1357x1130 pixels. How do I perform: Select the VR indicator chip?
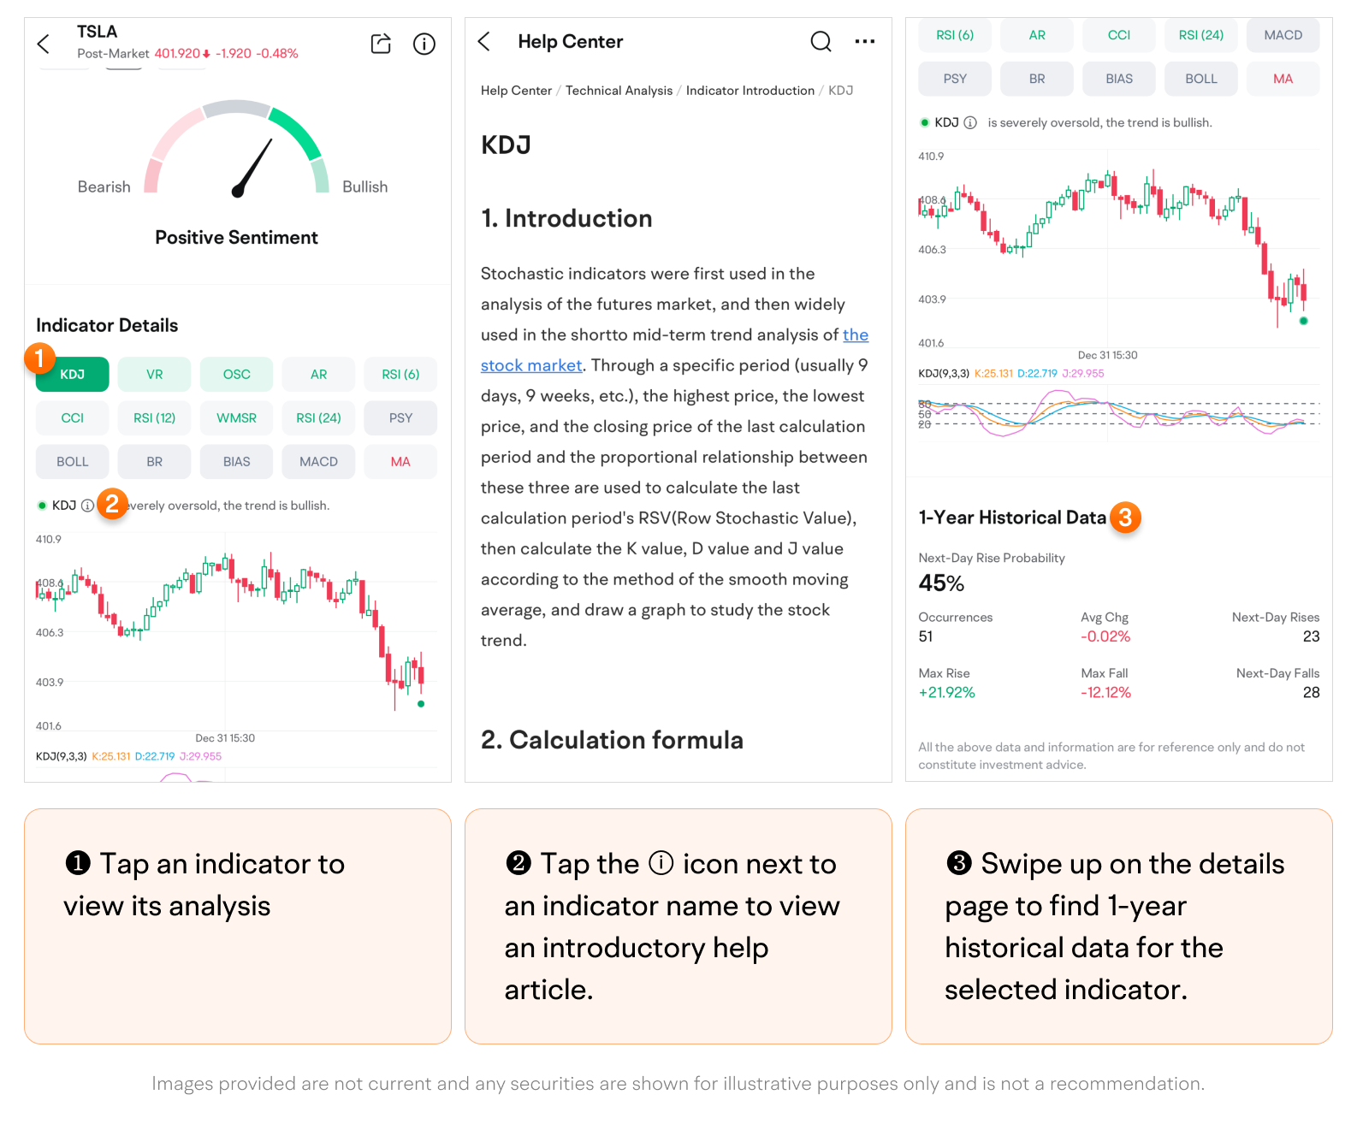(155, 374)
